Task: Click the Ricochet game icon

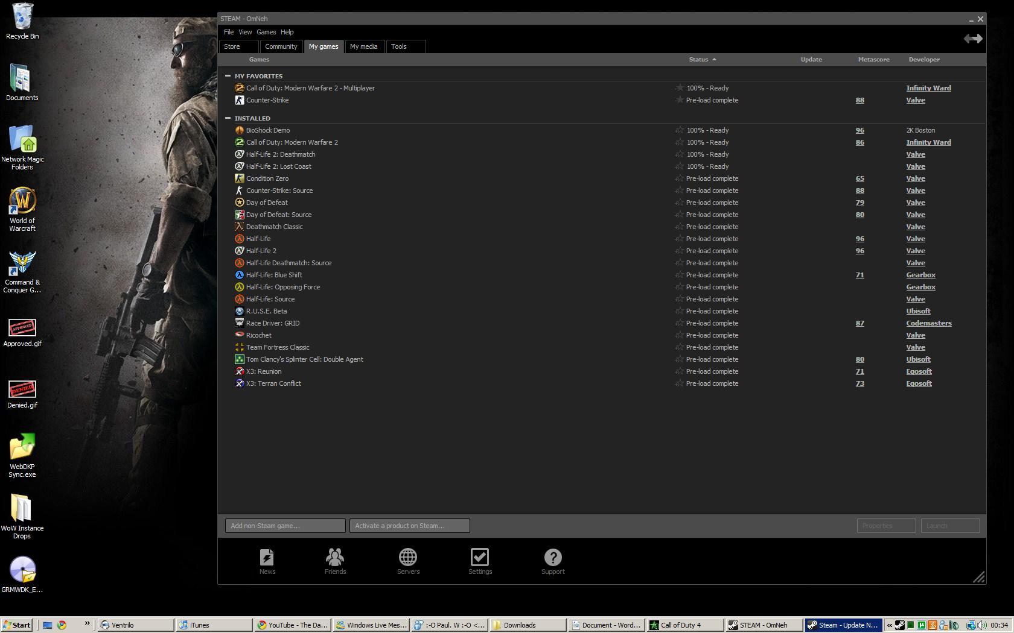Action: [240, 335]
